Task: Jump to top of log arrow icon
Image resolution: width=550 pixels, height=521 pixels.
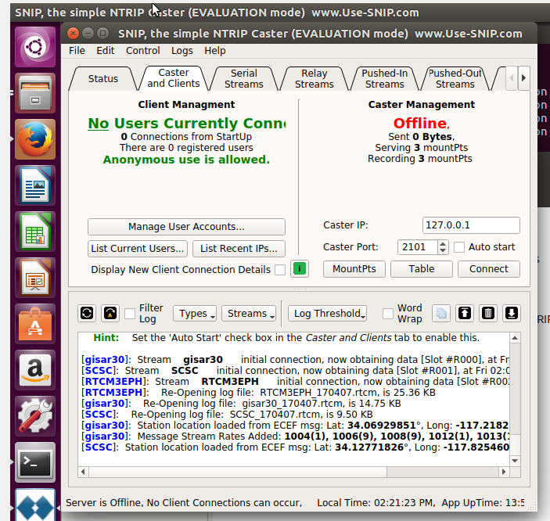Action: pos(465,313)
